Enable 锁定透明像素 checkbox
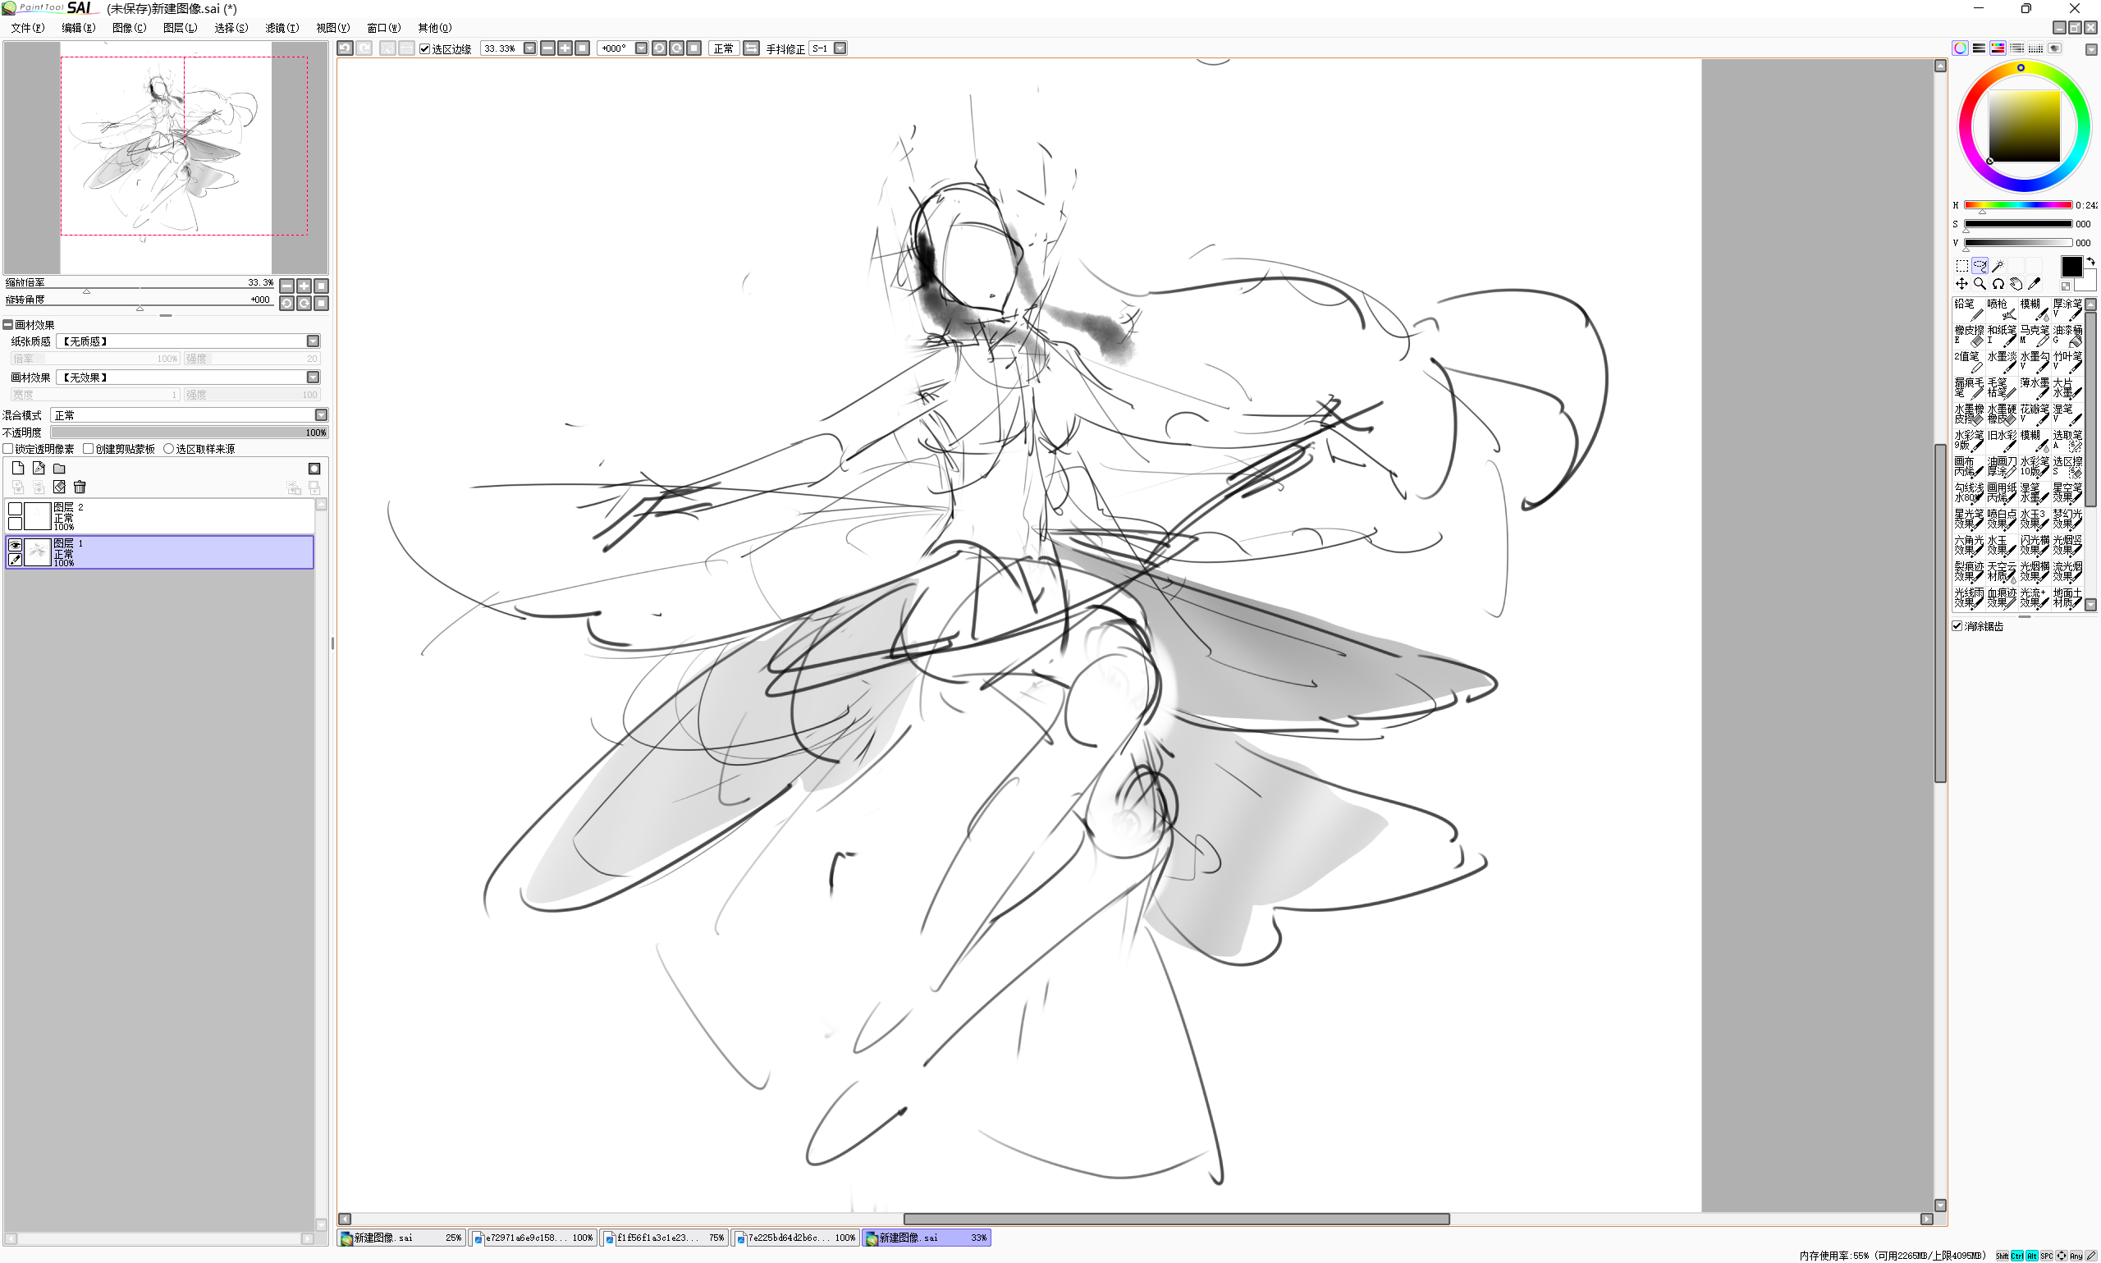 [x=7, y=449]
